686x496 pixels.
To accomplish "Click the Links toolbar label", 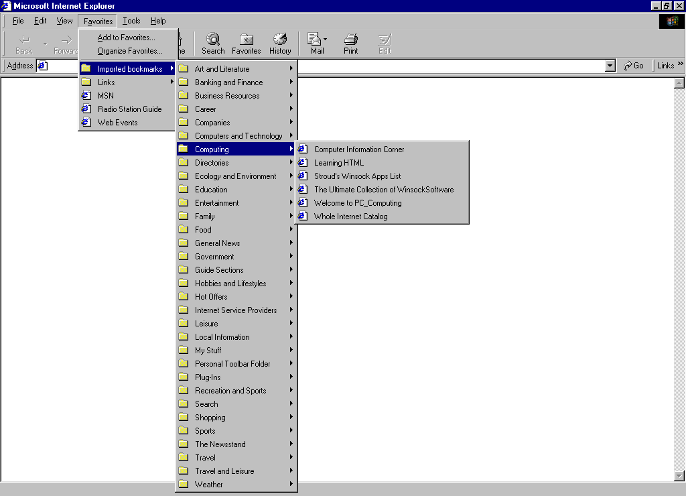I will (x=665, y=66).
